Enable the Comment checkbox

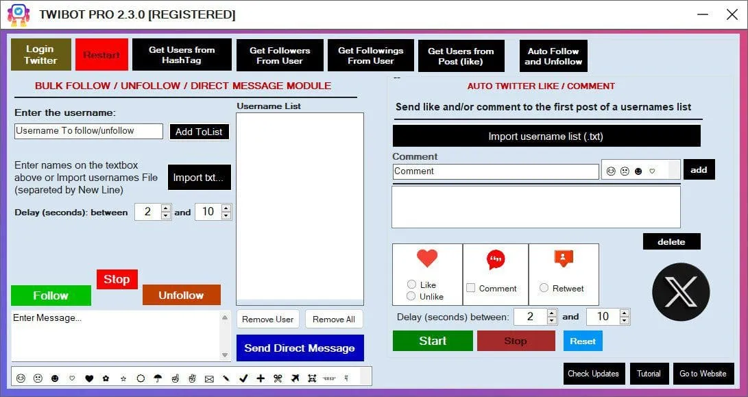470,288
